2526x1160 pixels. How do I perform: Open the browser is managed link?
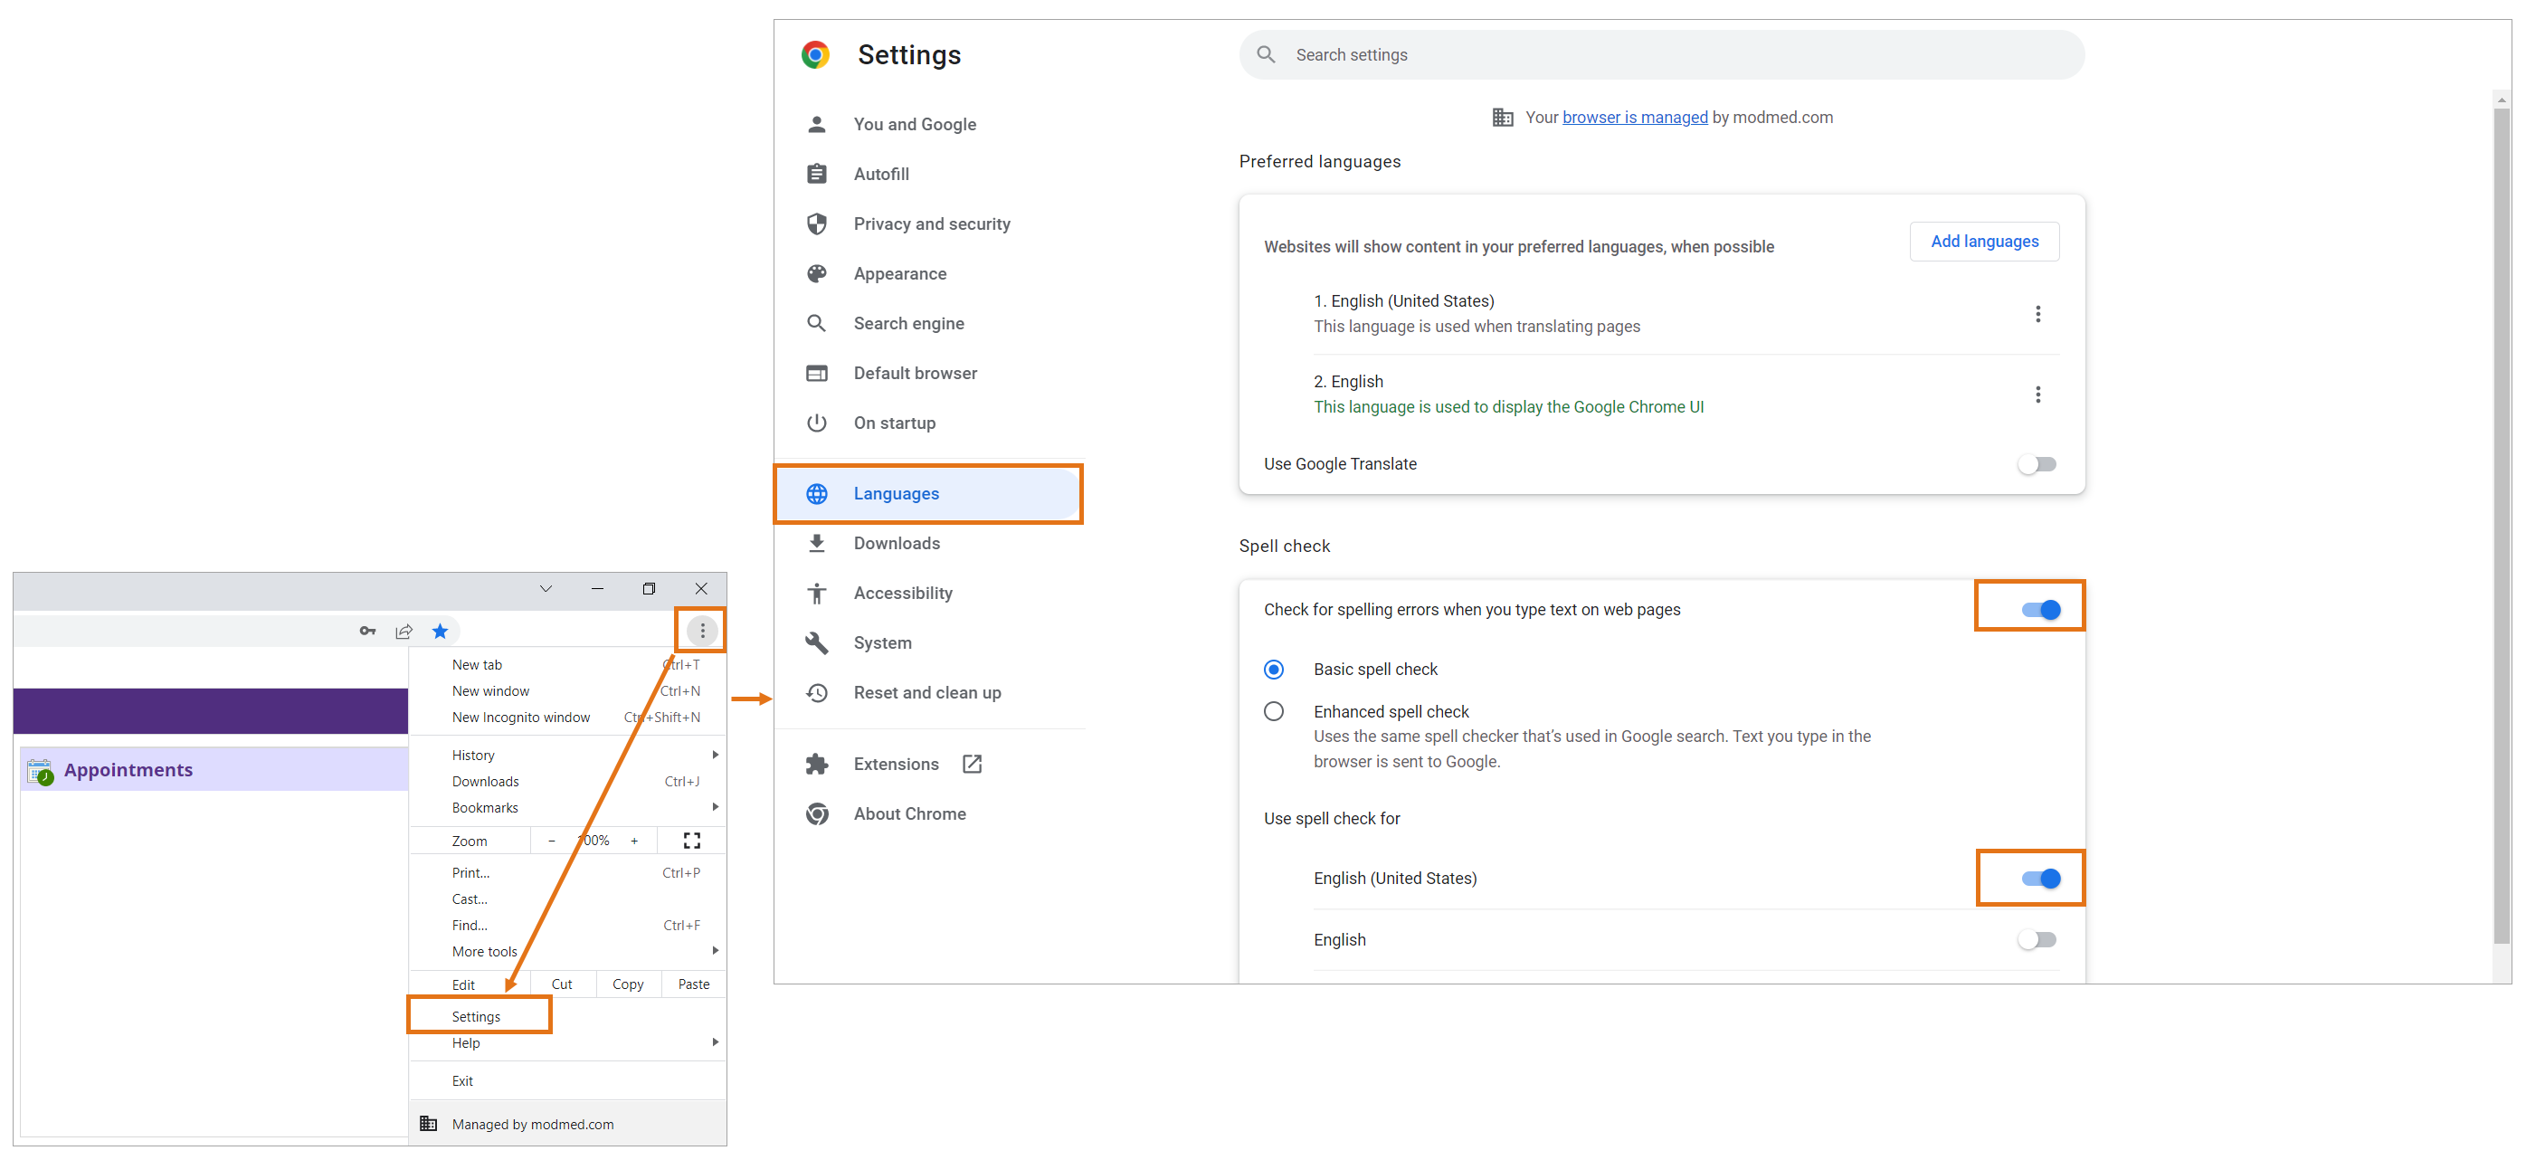(x=1635, y=118)
